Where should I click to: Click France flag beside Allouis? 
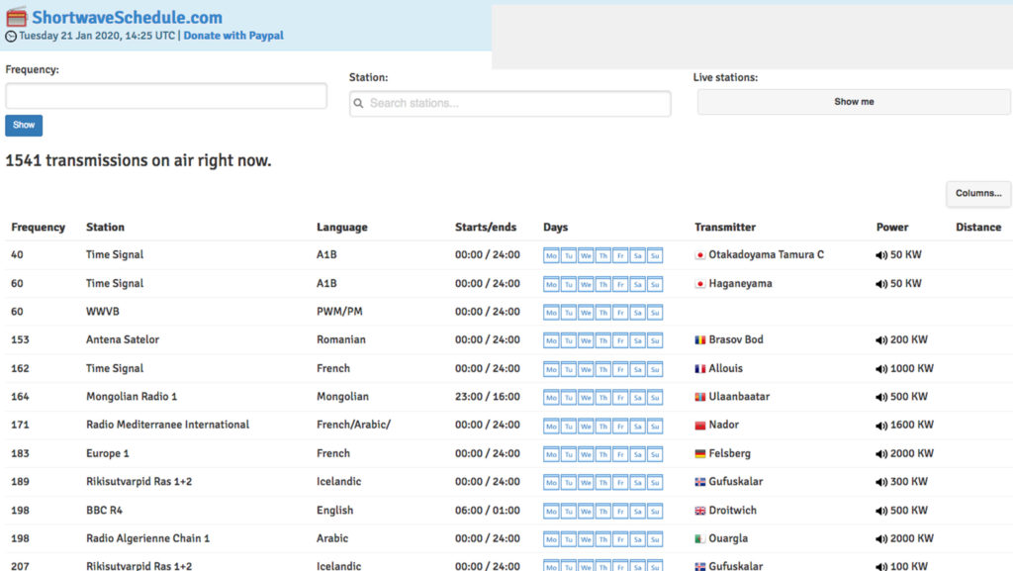coord(699,369)
